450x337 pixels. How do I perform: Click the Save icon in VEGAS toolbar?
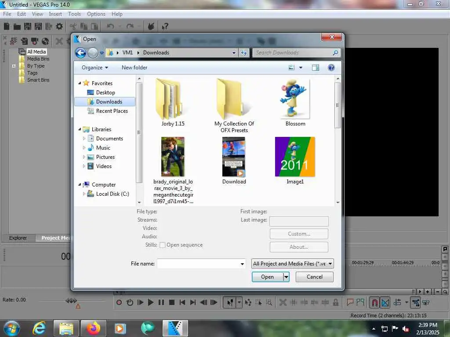(28, 26)
